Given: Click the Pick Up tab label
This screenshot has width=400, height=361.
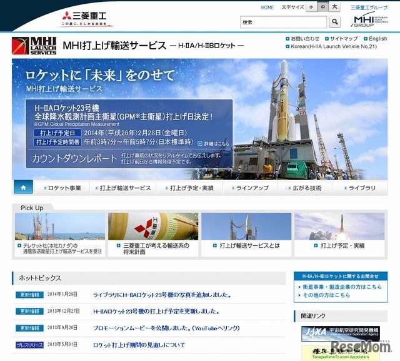Looking at the screenshot, I should tap(32, 208).
